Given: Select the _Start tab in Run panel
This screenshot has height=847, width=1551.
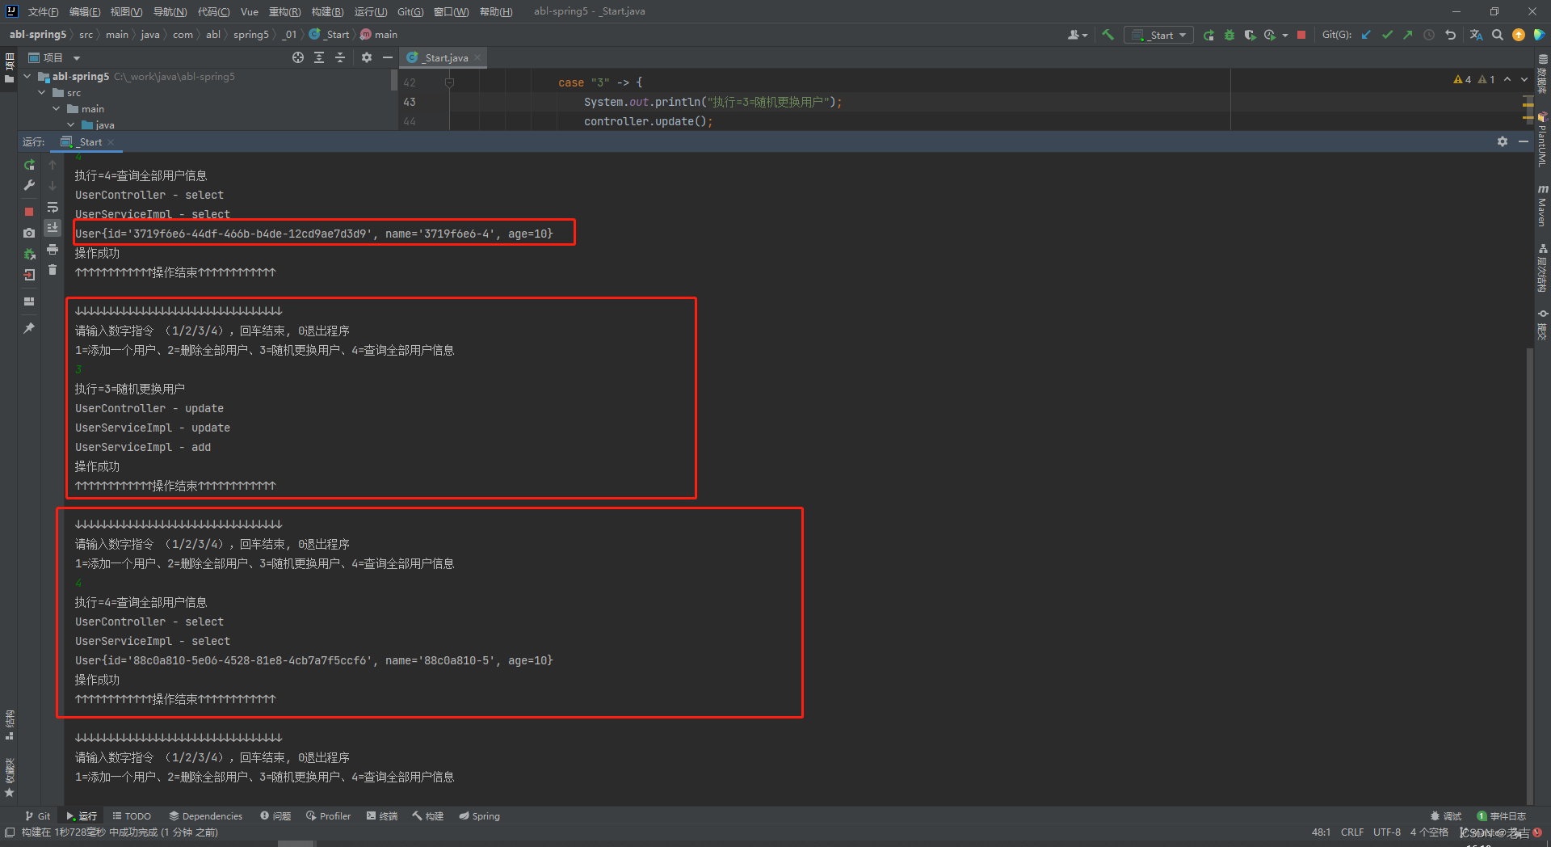Looking at the screenshot, I should pos(87,141).
